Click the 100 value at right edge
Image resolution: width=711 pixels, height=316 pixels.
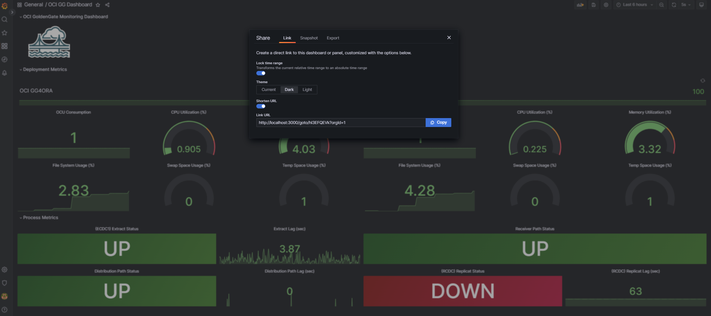(698, 91)
